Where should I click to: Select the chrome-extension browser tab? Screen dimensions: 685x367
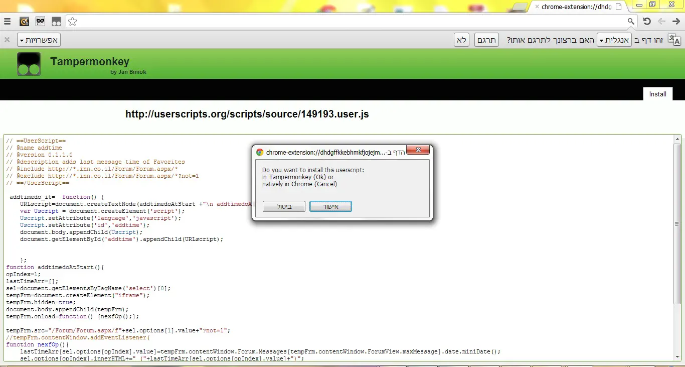tap(577, 7)
